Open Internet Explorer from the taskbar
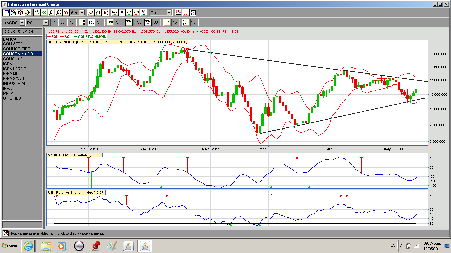 [28, 246]
